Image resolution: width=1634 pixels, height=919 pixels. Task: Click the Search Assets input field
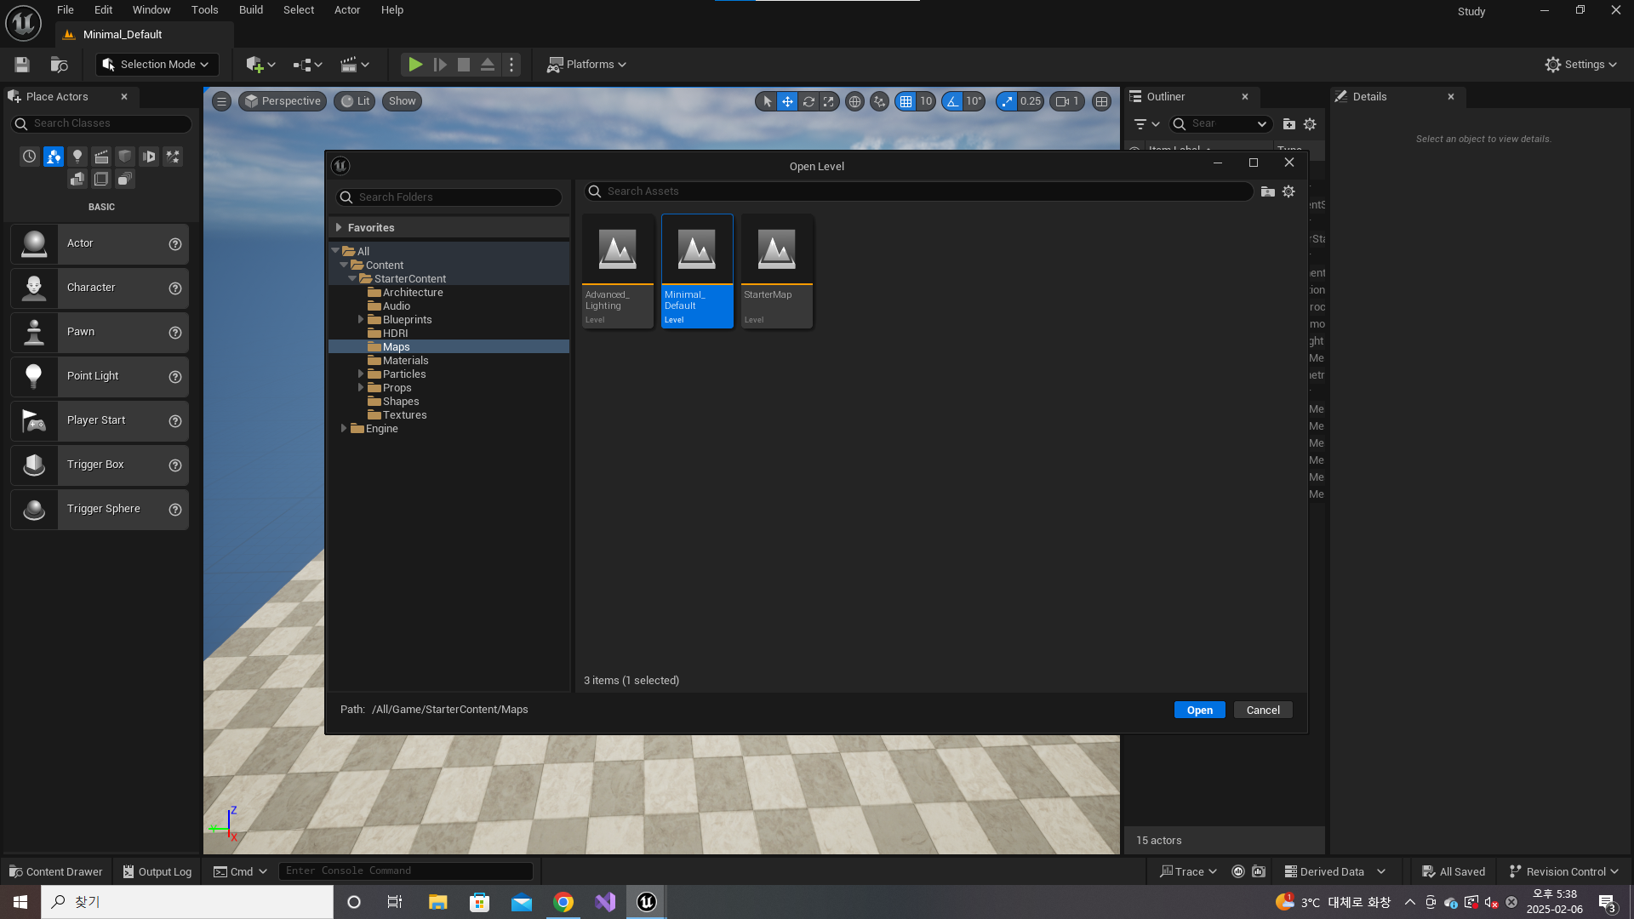click(918, 191)
